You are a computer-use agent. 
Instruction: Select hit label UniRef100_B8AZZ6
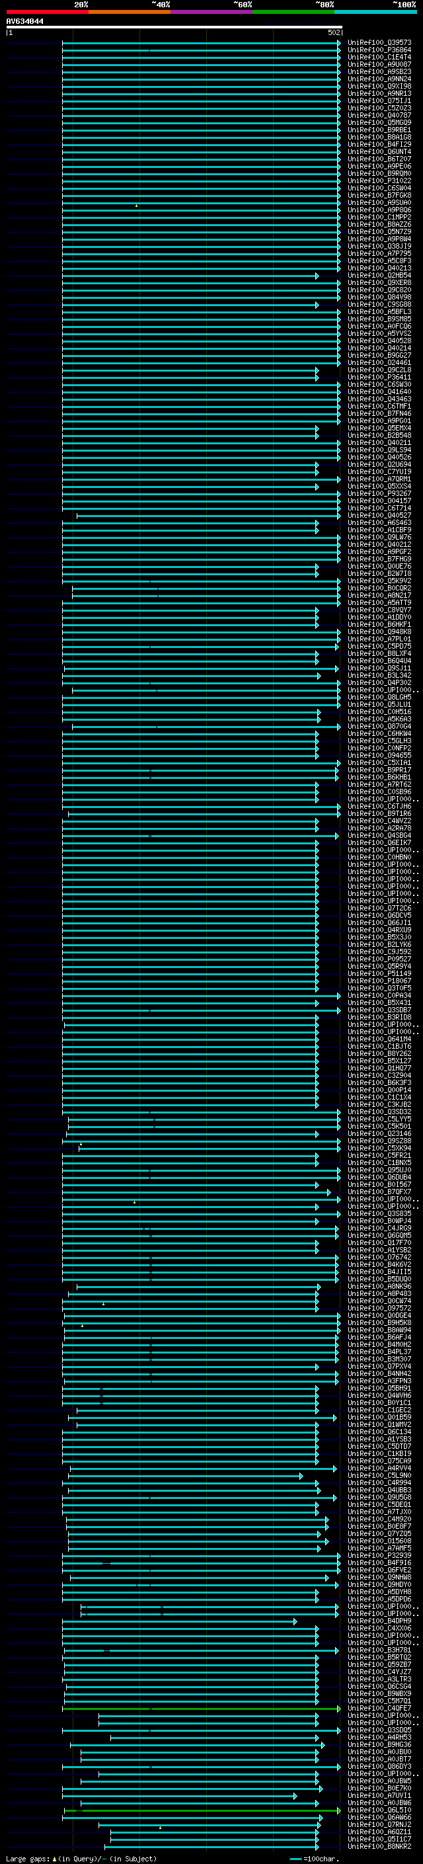click(x=379, y=224)
